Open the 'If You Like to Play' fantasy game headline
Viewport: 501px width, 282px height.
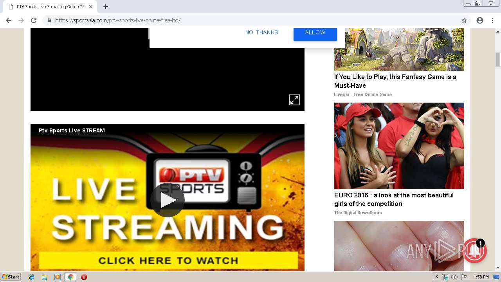[395, 81]
